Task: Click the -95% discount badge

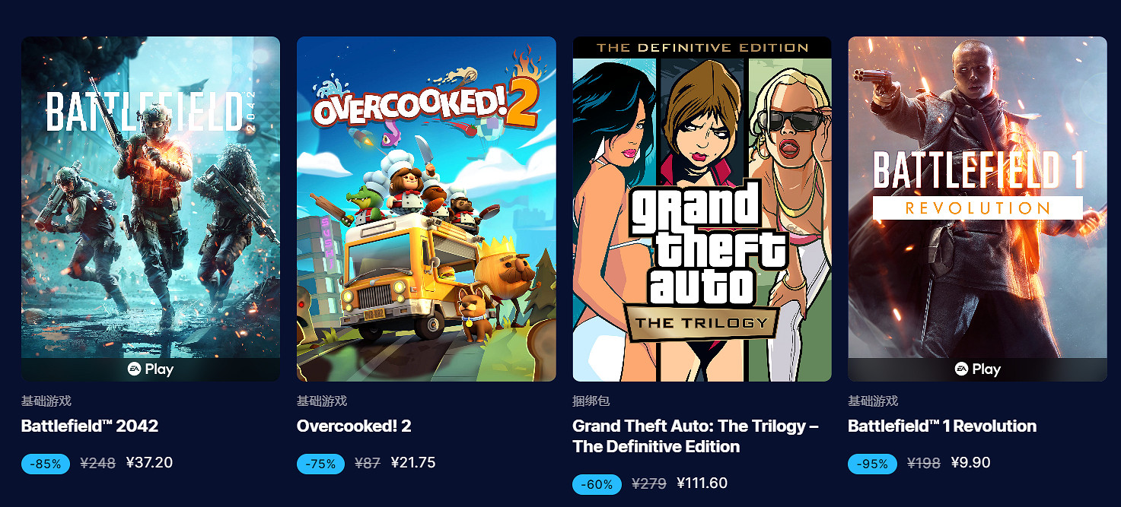Action: point(872,464)
